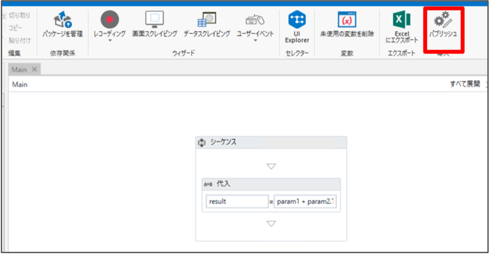The height and width of the screenshot is (255, 491).
Task: Click the result variable field
Action: 237,202
